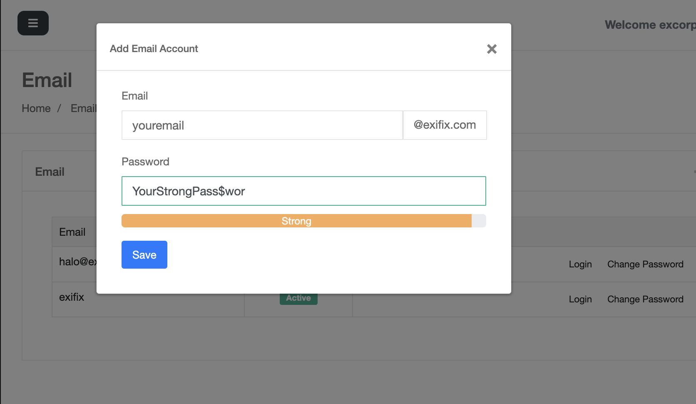Select the exifix email row cell
696x404 pixels.
pos(72,297)
